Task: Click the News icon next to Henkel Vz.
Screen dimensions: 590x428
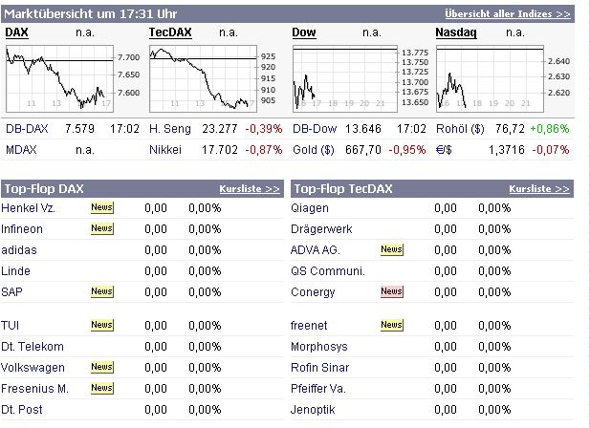Action: point(101,206)
